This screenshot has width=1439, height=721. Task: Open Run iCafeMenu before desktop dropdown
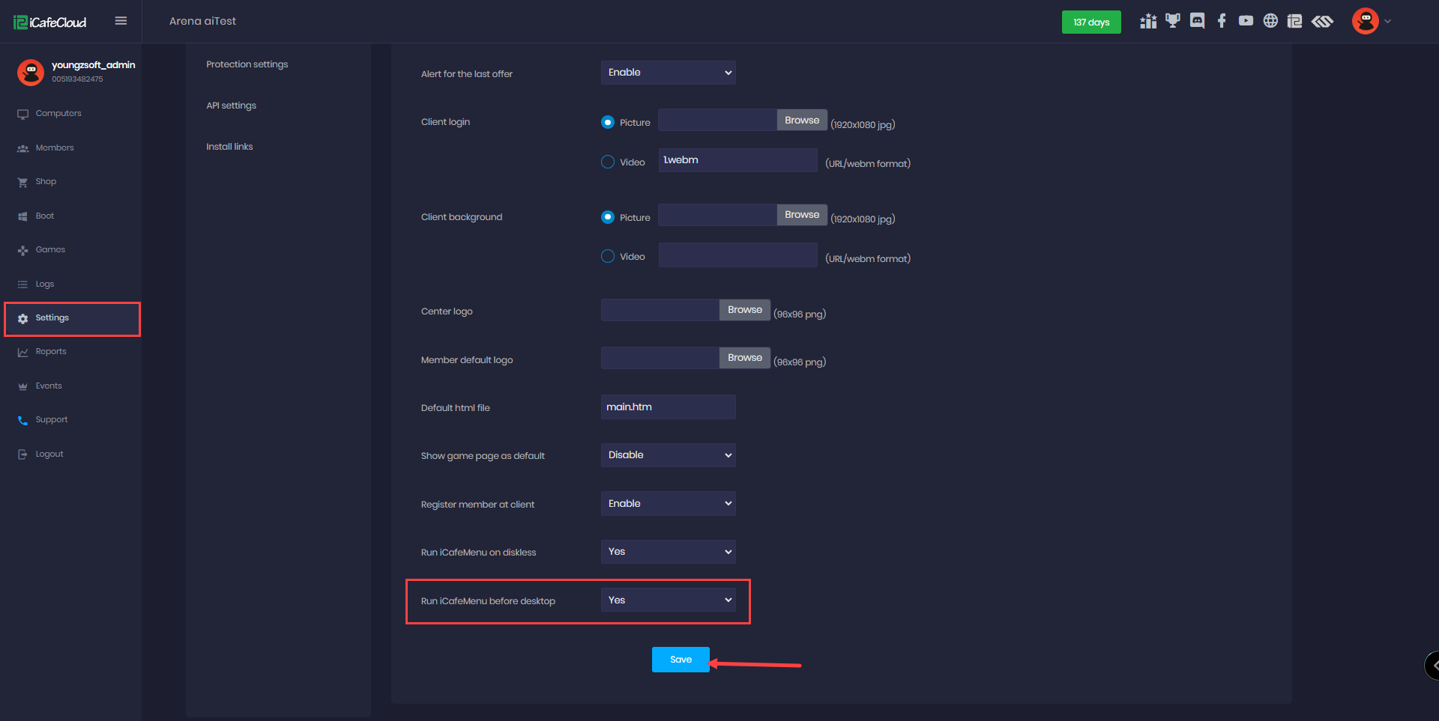pos(668,600)
